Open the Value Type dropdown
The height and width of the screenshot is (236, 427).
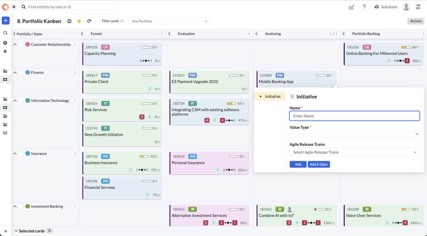click(354, 134)
